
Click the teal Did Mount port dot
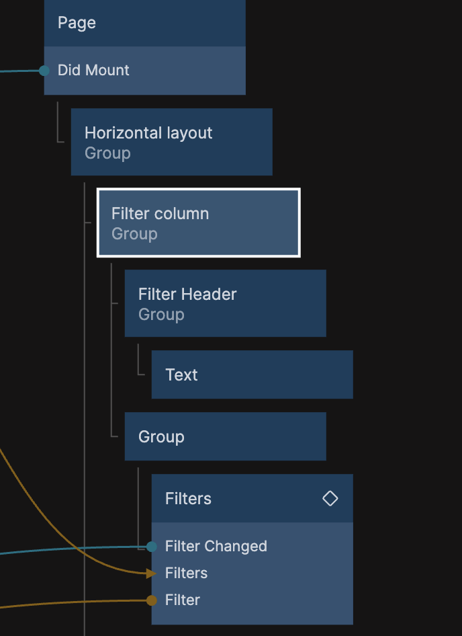(44, 71)
